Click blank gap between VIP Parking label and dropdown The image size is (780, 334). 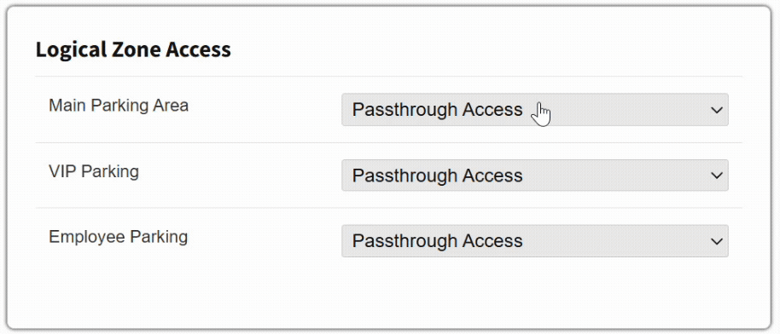pyautogui.click(x=239, y=175)
